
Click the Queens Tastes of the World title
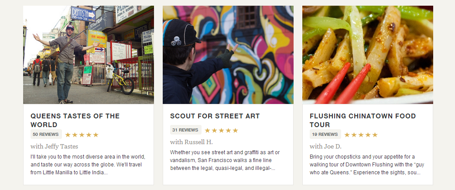point(75,120)
